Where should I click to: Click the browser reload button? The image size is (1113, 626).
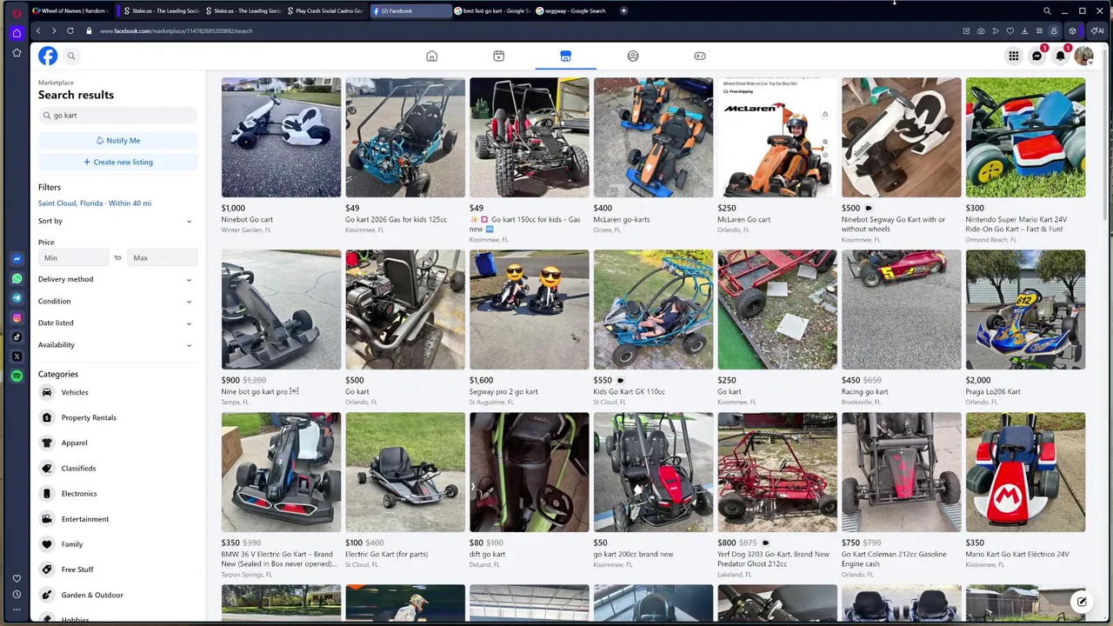pyautogui.click(x=70, y=31)
